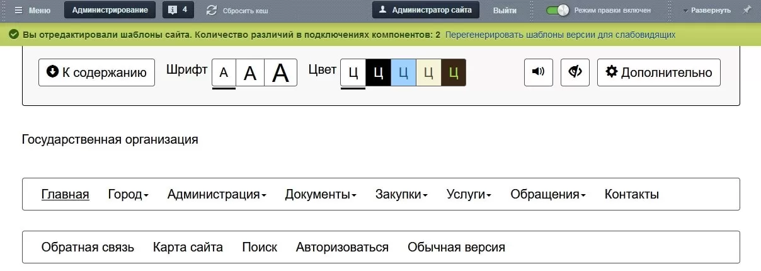The image size is (761, 271).
Task: Choose the white color scheme Ц
Action: click(353, 72)
